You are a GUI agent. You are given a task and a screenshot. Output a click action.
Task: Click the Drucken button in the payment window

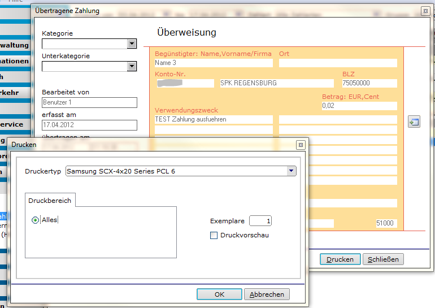340,259
